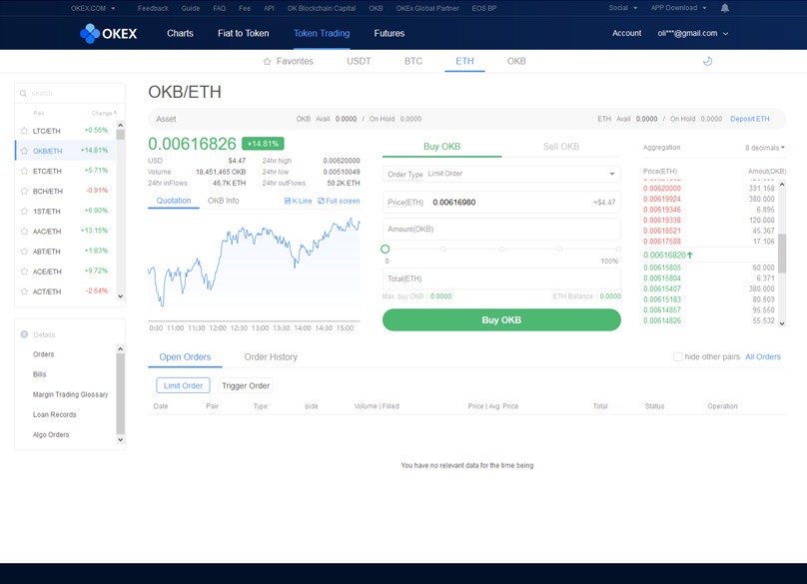Screen dimensions: 807x584
Task: Open K Line chart view
Action: click(298, 201)
